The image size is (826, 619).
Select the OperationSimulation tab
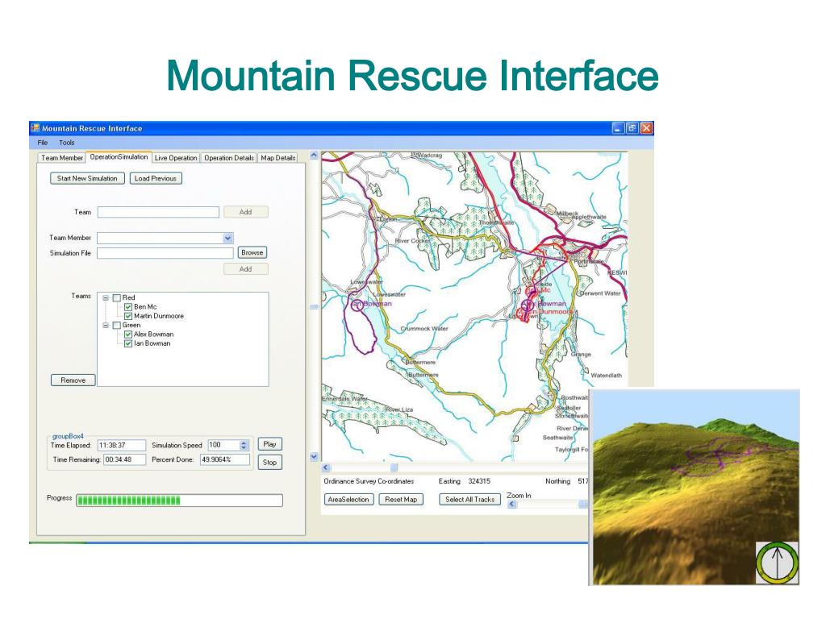coord(119,157)
